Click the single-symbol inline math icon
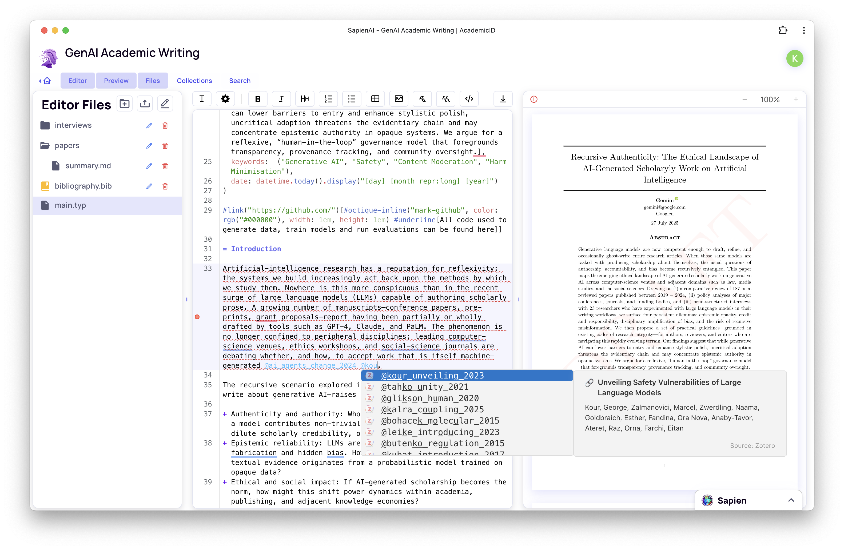Viewport: 844px width, 550px height. [422, 99]
